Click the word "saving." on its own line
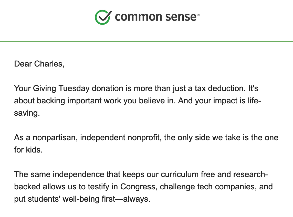 coord(27,113)
